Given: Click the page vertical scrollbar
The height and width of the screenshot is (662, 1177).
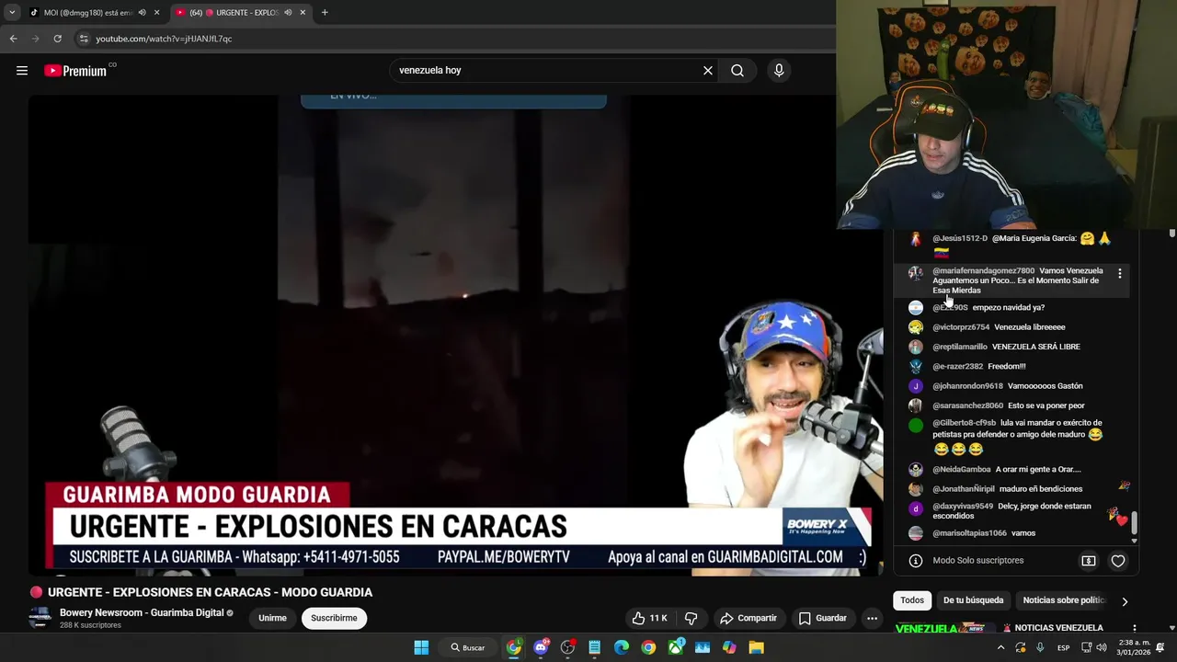Looking at the screenshot, I should [x=1172, y=234].
